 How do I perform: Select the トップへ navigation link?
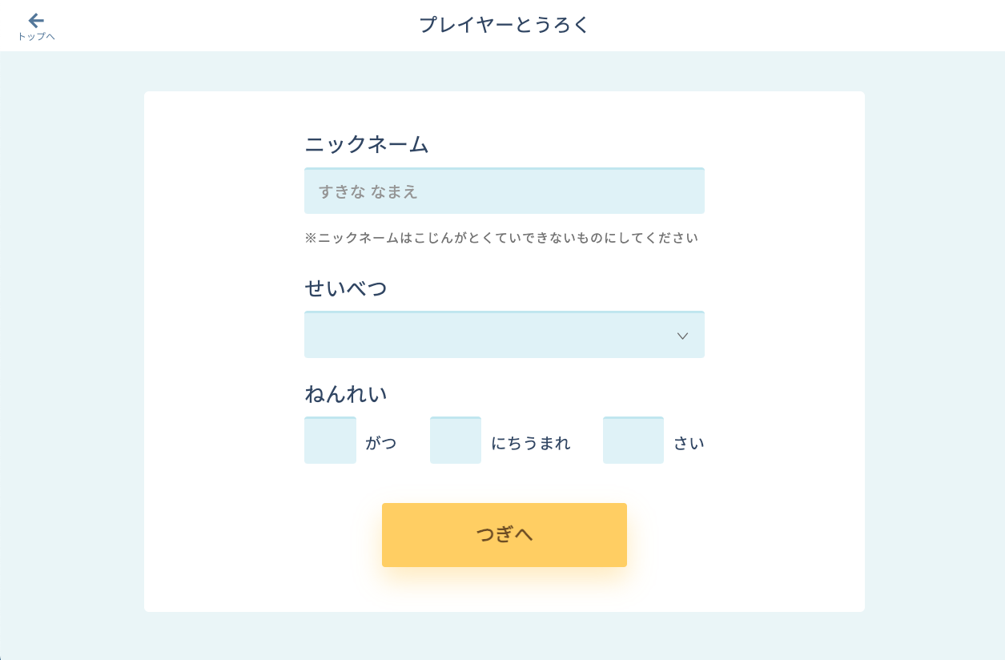click(x=36, y=35)
